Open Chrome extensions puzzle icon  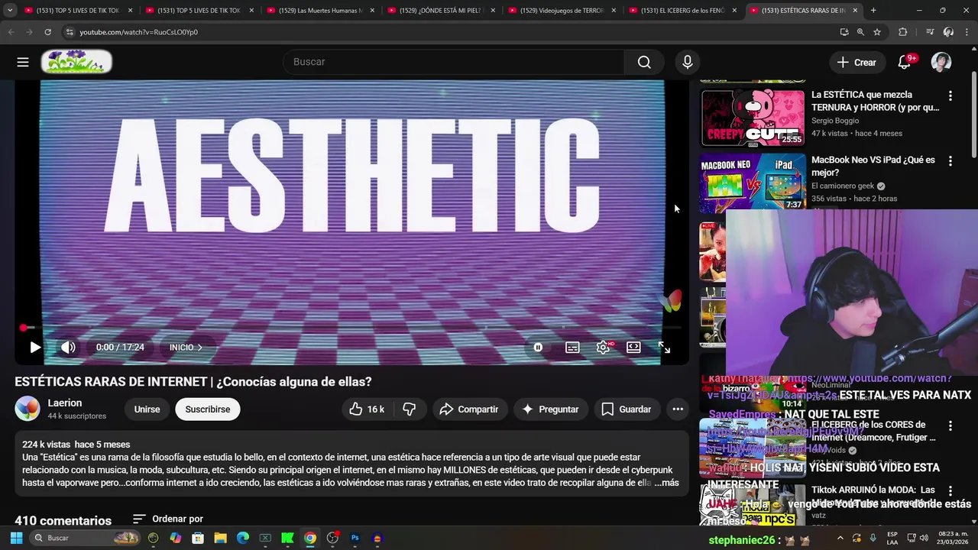pos(903,32)
